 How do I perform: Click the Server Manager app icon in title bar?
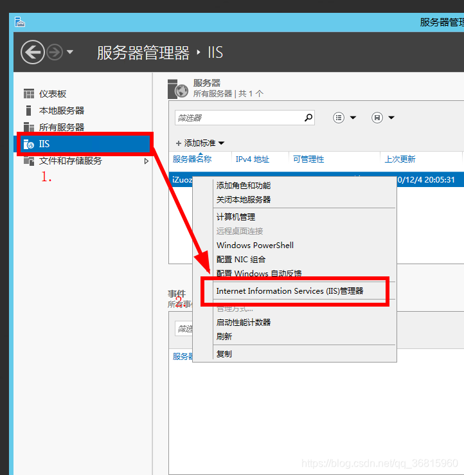click(x=20, y=22)
